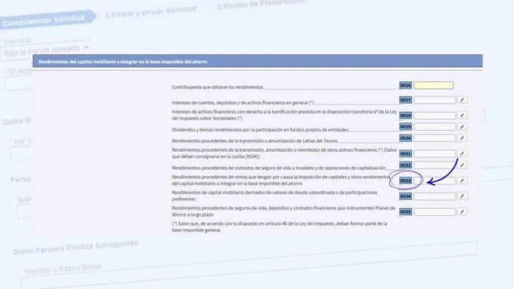The width and height of the screenshot is (514, 289).
Task: Click the '(*) Salvo que, de acuerdo' footnote
Action: [x=279, y=227]
